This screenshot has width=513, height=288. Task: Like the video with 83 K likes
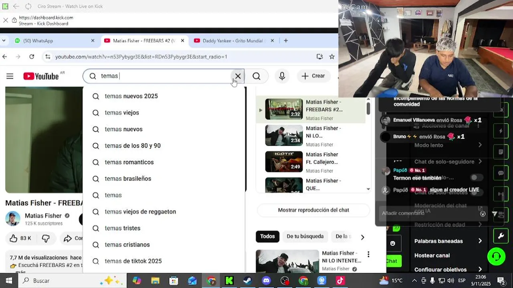pyautogui.click(x=20, y=238)
